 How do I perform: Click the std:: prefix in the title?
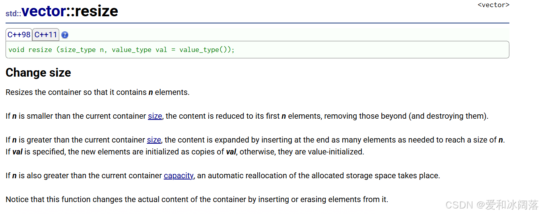point(13,13)
